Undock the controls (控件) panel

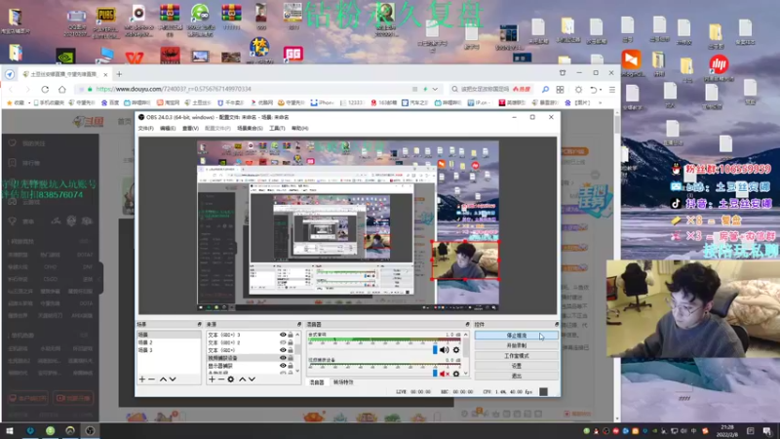coord(556,324)
